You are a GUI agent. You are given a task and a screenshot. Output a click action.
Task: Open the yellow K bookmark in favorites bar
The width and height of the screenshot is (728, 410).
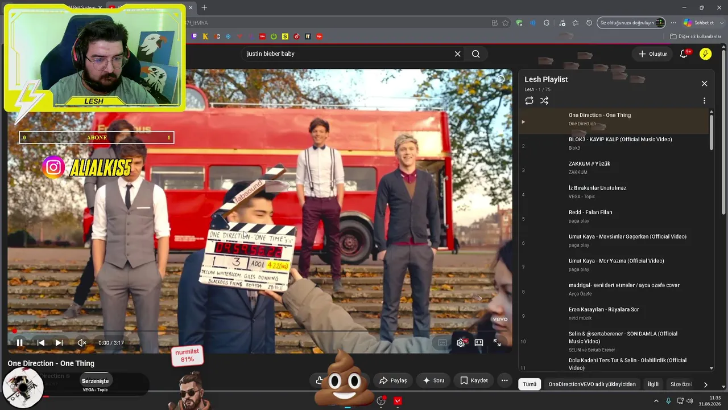click(x=205, y=36)
